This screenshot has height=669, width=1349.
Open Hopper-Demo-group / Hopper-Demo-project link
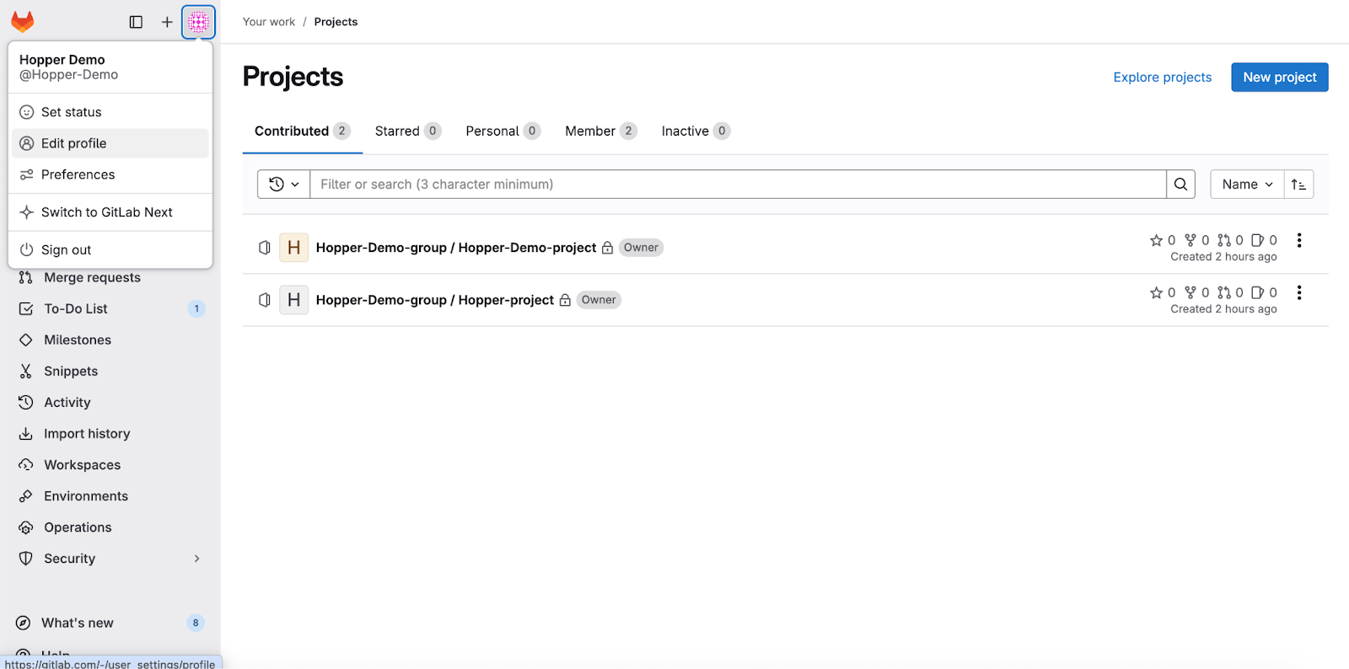coord(456,248)
